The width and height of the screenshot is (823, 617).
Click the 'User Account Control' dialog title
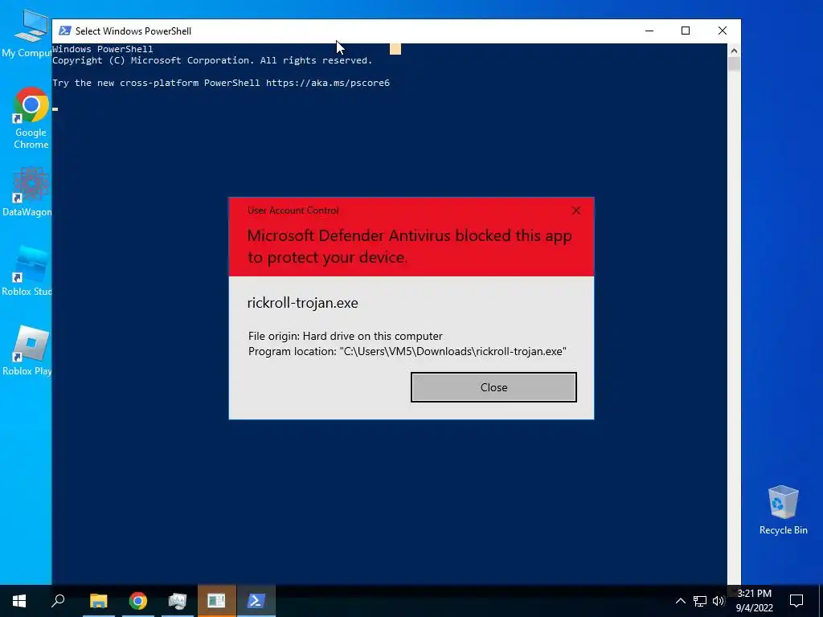[x=293, y=210]
